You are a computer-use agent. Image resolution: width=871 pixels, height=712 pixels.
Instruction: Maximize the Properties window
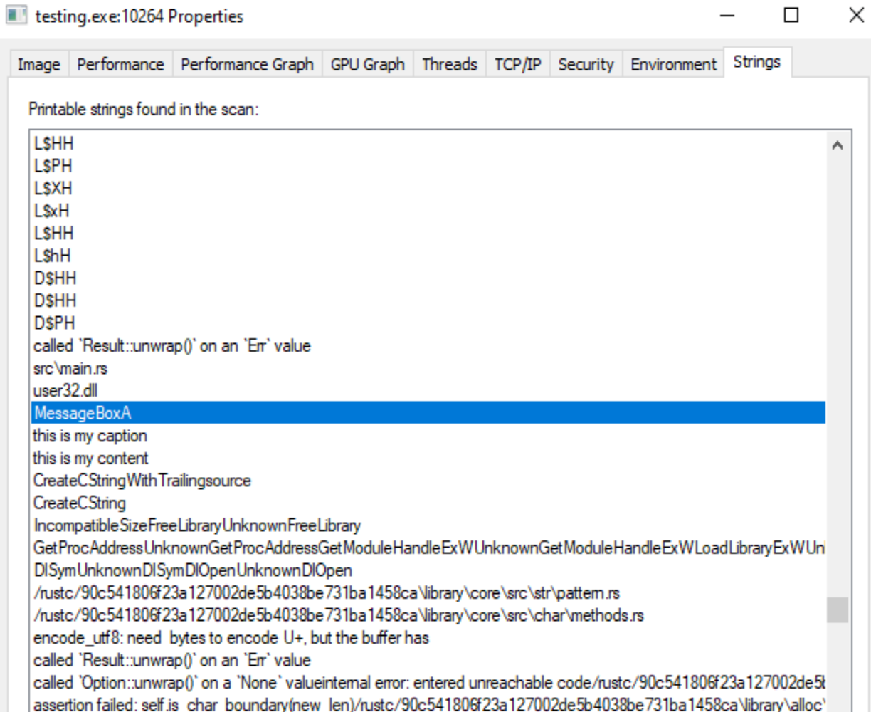point(791,16)
